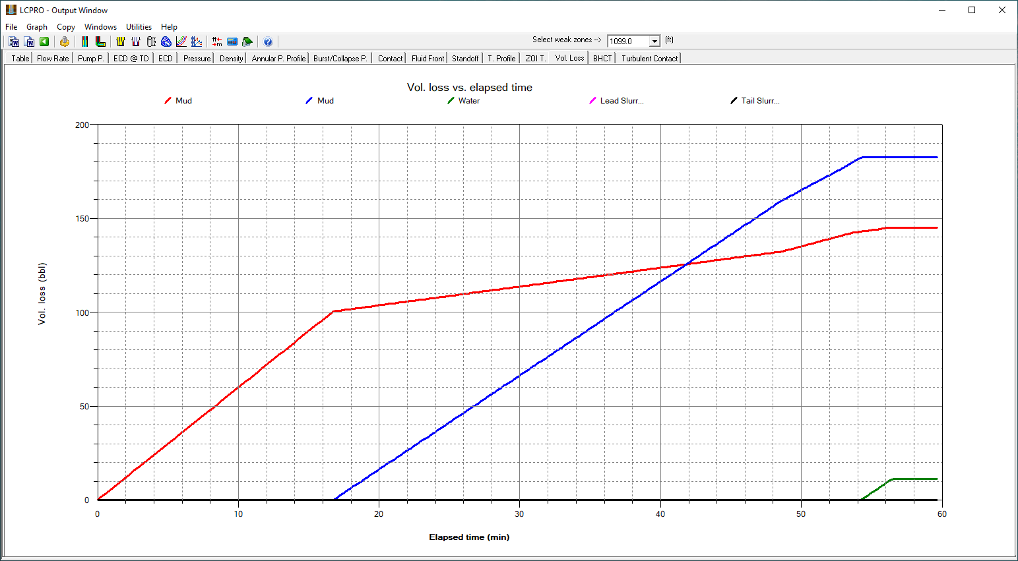1018x561 pixels.
Task: Expand the weak zones depth dropdown
Action: pos(654,42)
